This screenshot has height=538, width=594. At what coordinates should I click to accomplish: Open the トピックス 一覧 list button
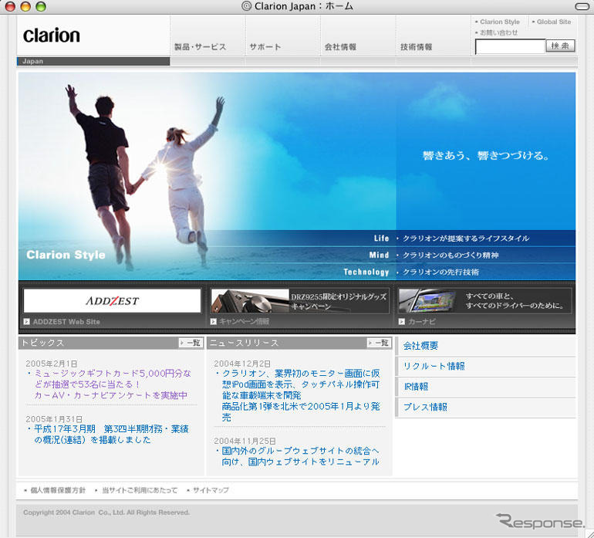191,343
